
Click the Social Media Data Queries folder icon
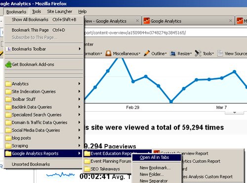click(x=8, y=130)
